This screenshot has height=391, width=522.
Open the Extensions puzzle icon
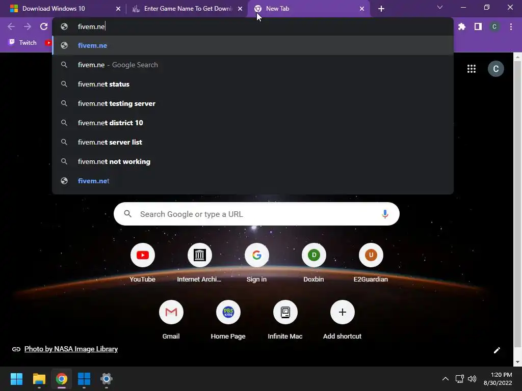[x=462, y=26]
